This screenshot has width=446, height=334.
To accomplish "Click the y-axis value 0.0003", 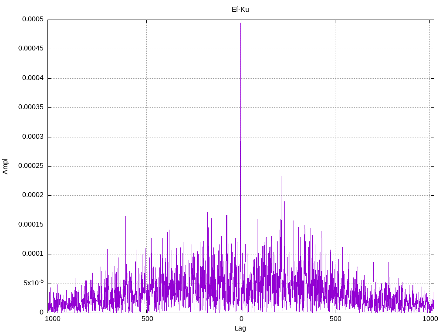I will (x=33, y=137).
